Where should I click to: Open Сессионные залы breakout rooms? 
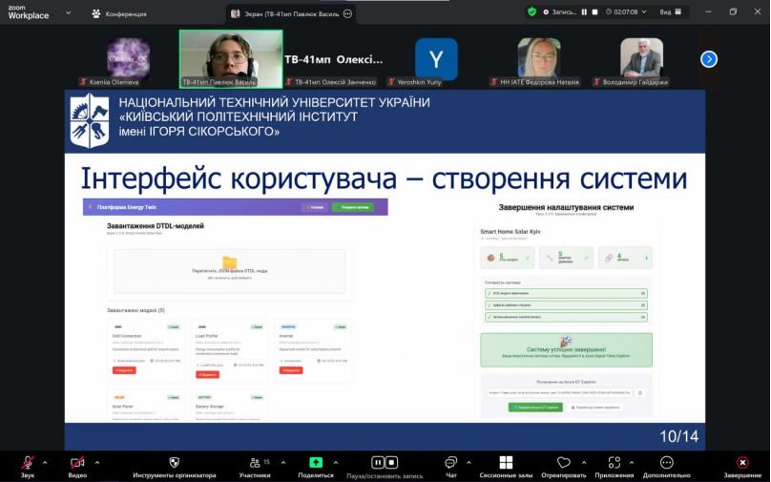tap(506, 463)
